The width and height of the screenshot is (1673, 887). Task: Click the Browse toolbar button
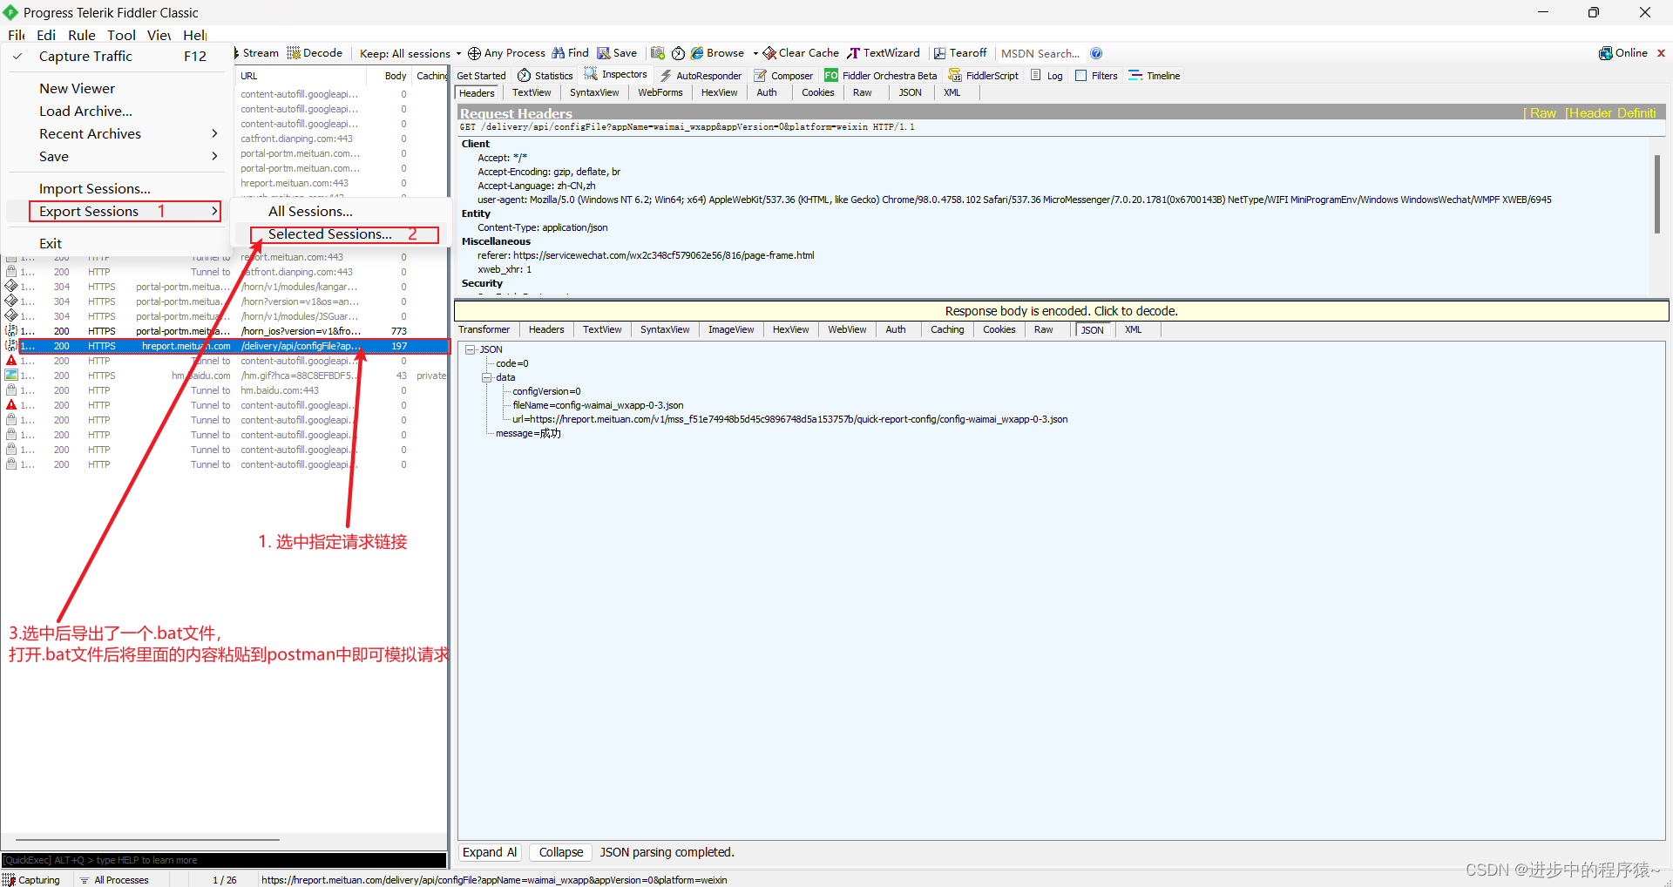click(718, 53)
